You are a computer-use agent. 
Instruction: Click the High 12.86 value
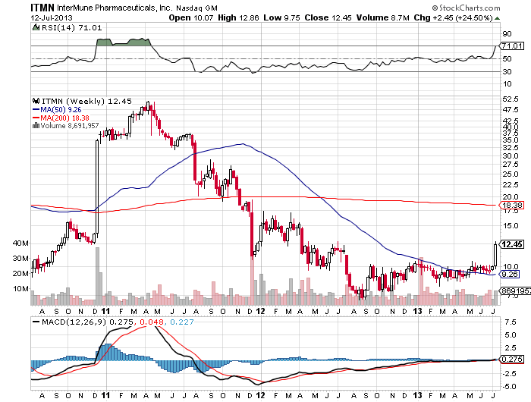click(238, 17)
